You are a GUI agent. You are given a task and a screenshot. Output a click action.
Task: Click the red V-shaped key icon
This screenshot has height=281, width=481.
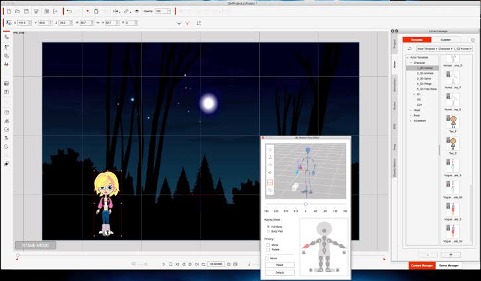pos(187,23)
